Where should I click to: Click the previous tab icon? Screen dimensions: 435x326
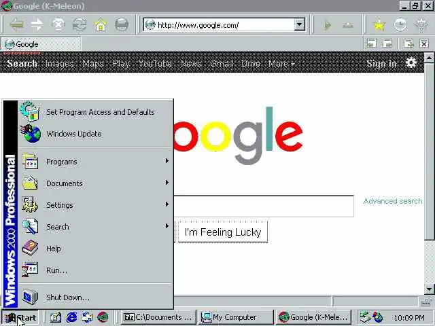point(372,43)
